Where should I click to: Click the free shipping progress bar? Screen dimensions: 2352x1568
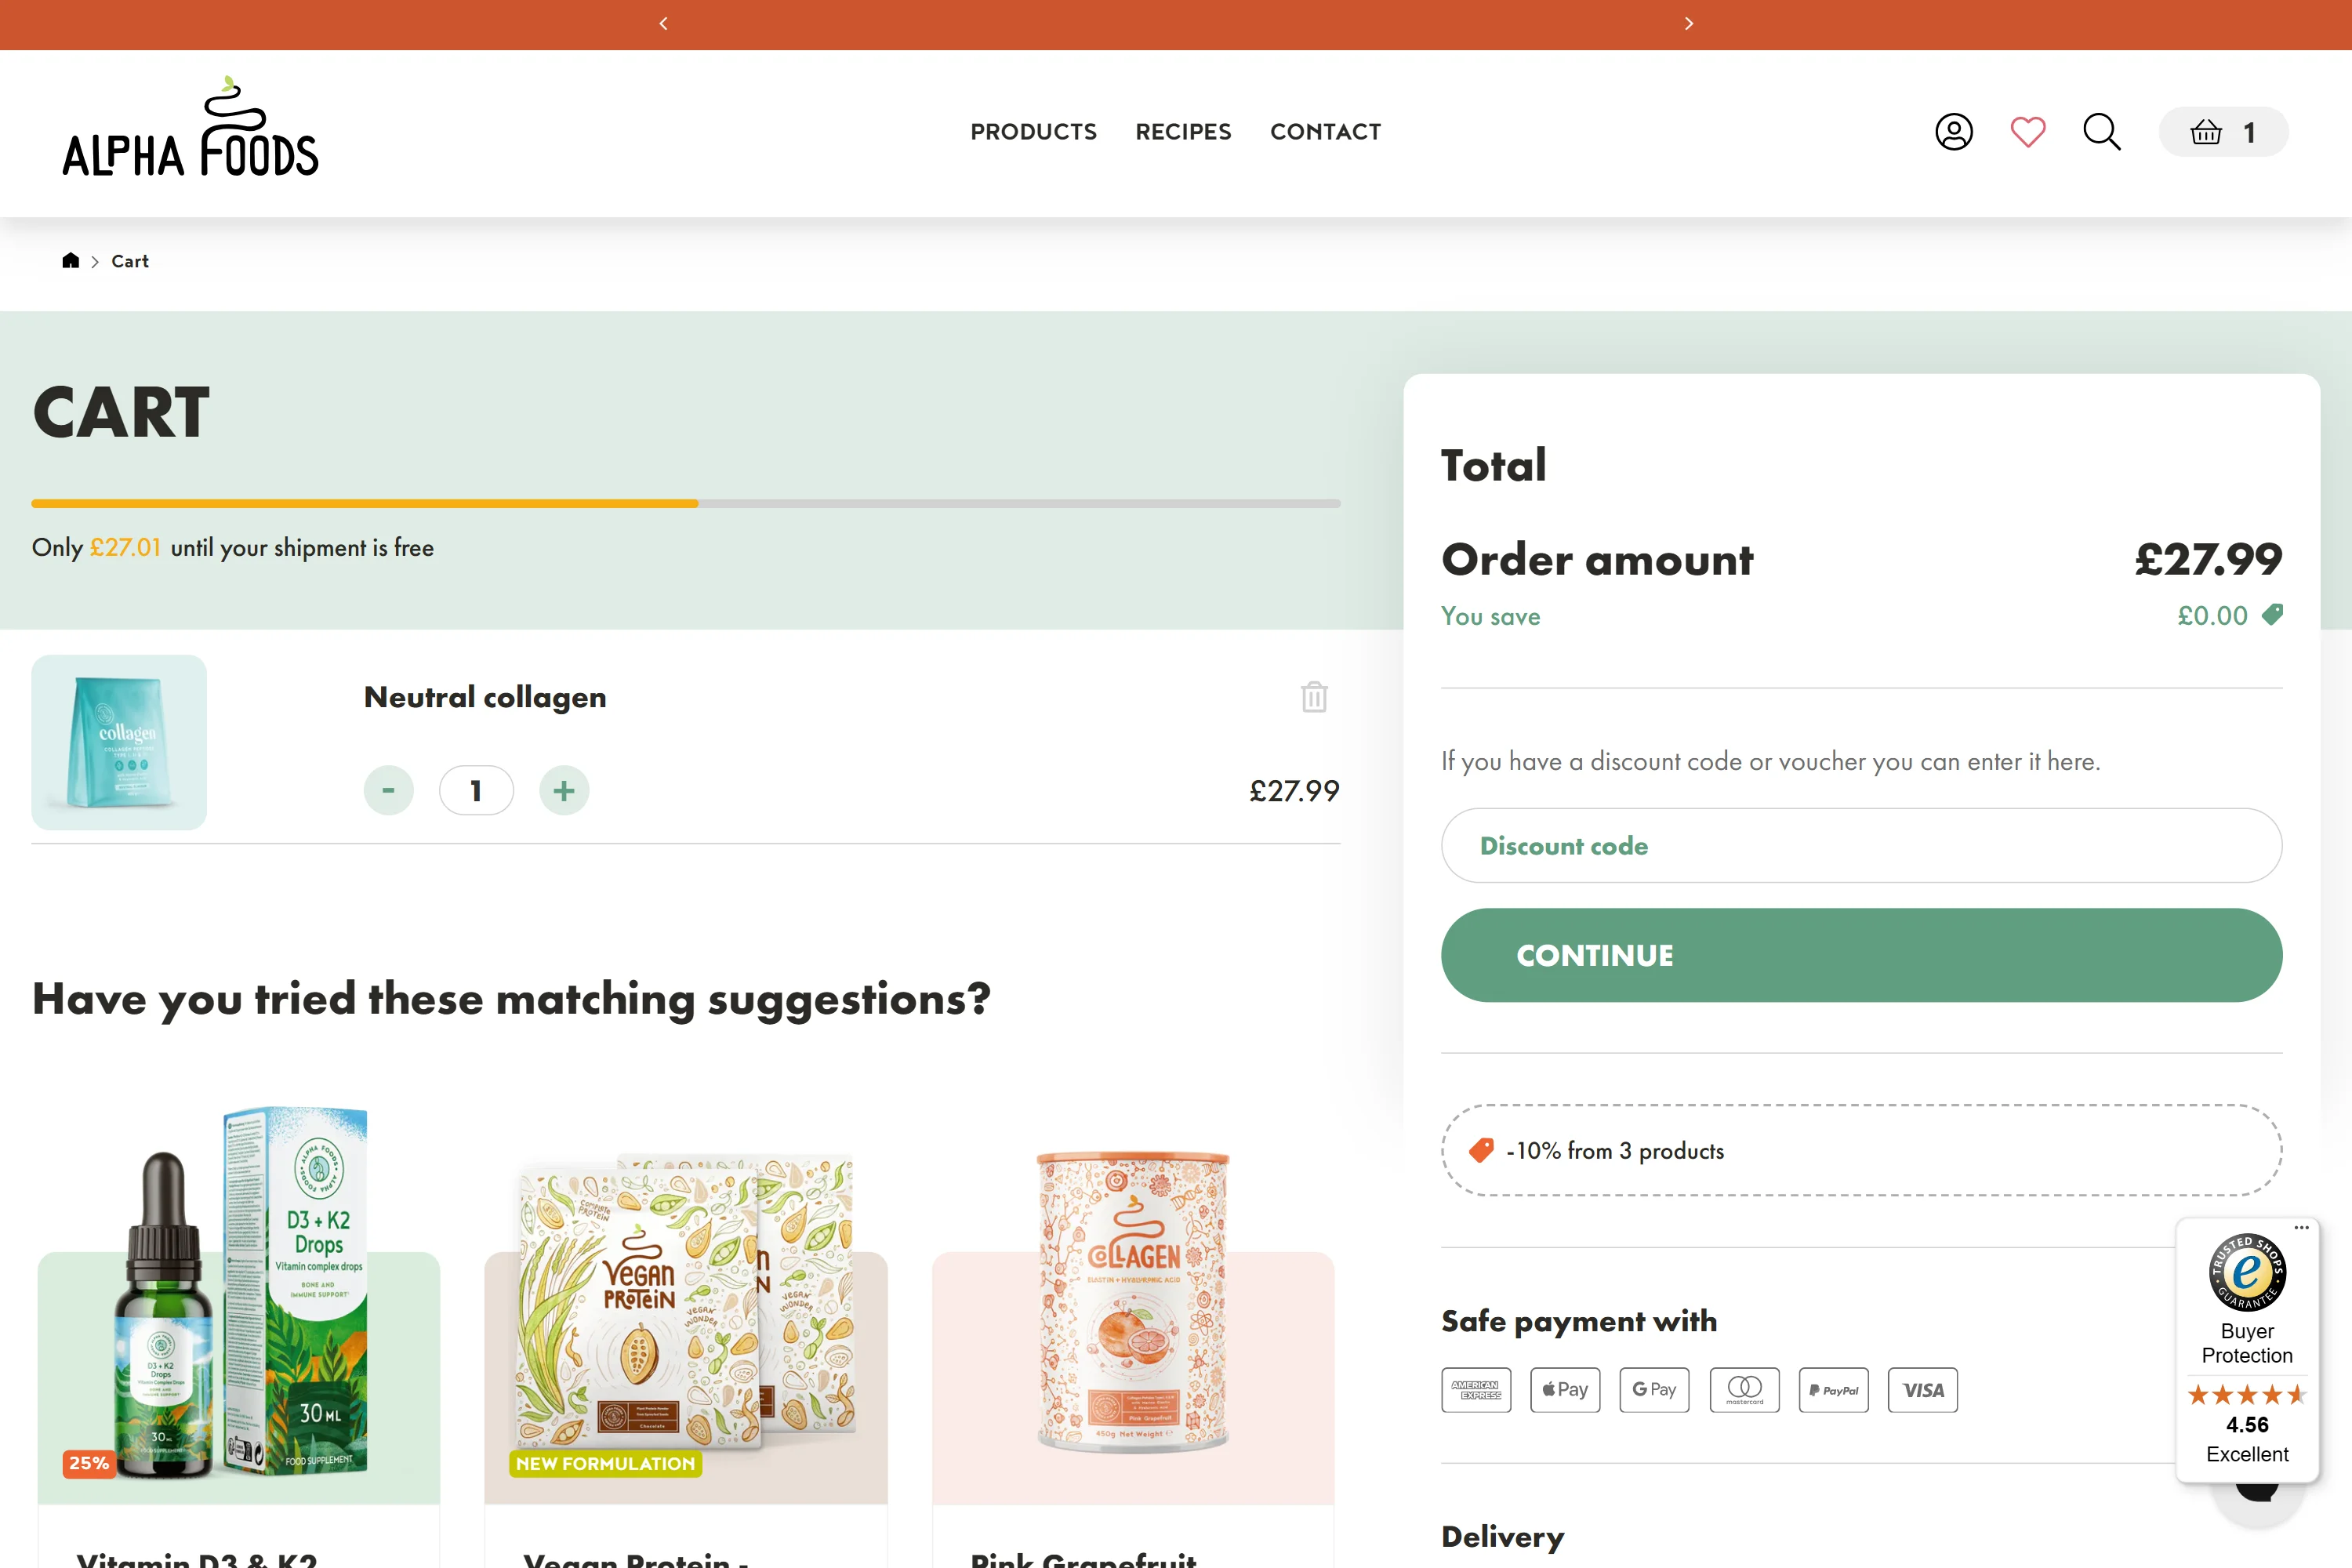coord(685,504)
